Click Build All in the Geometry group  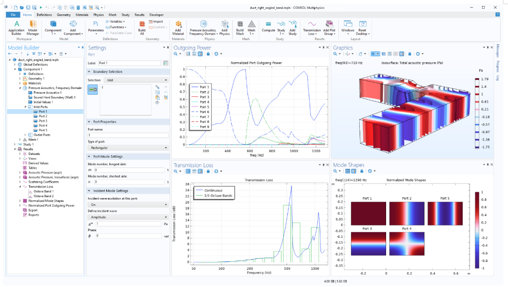pos(142,27)
